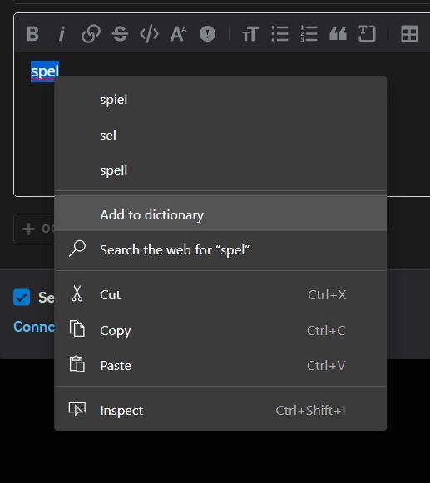The width and height of the screenshot is (430, 483).
Task: Create a numbered list
Action: point(309,33)
